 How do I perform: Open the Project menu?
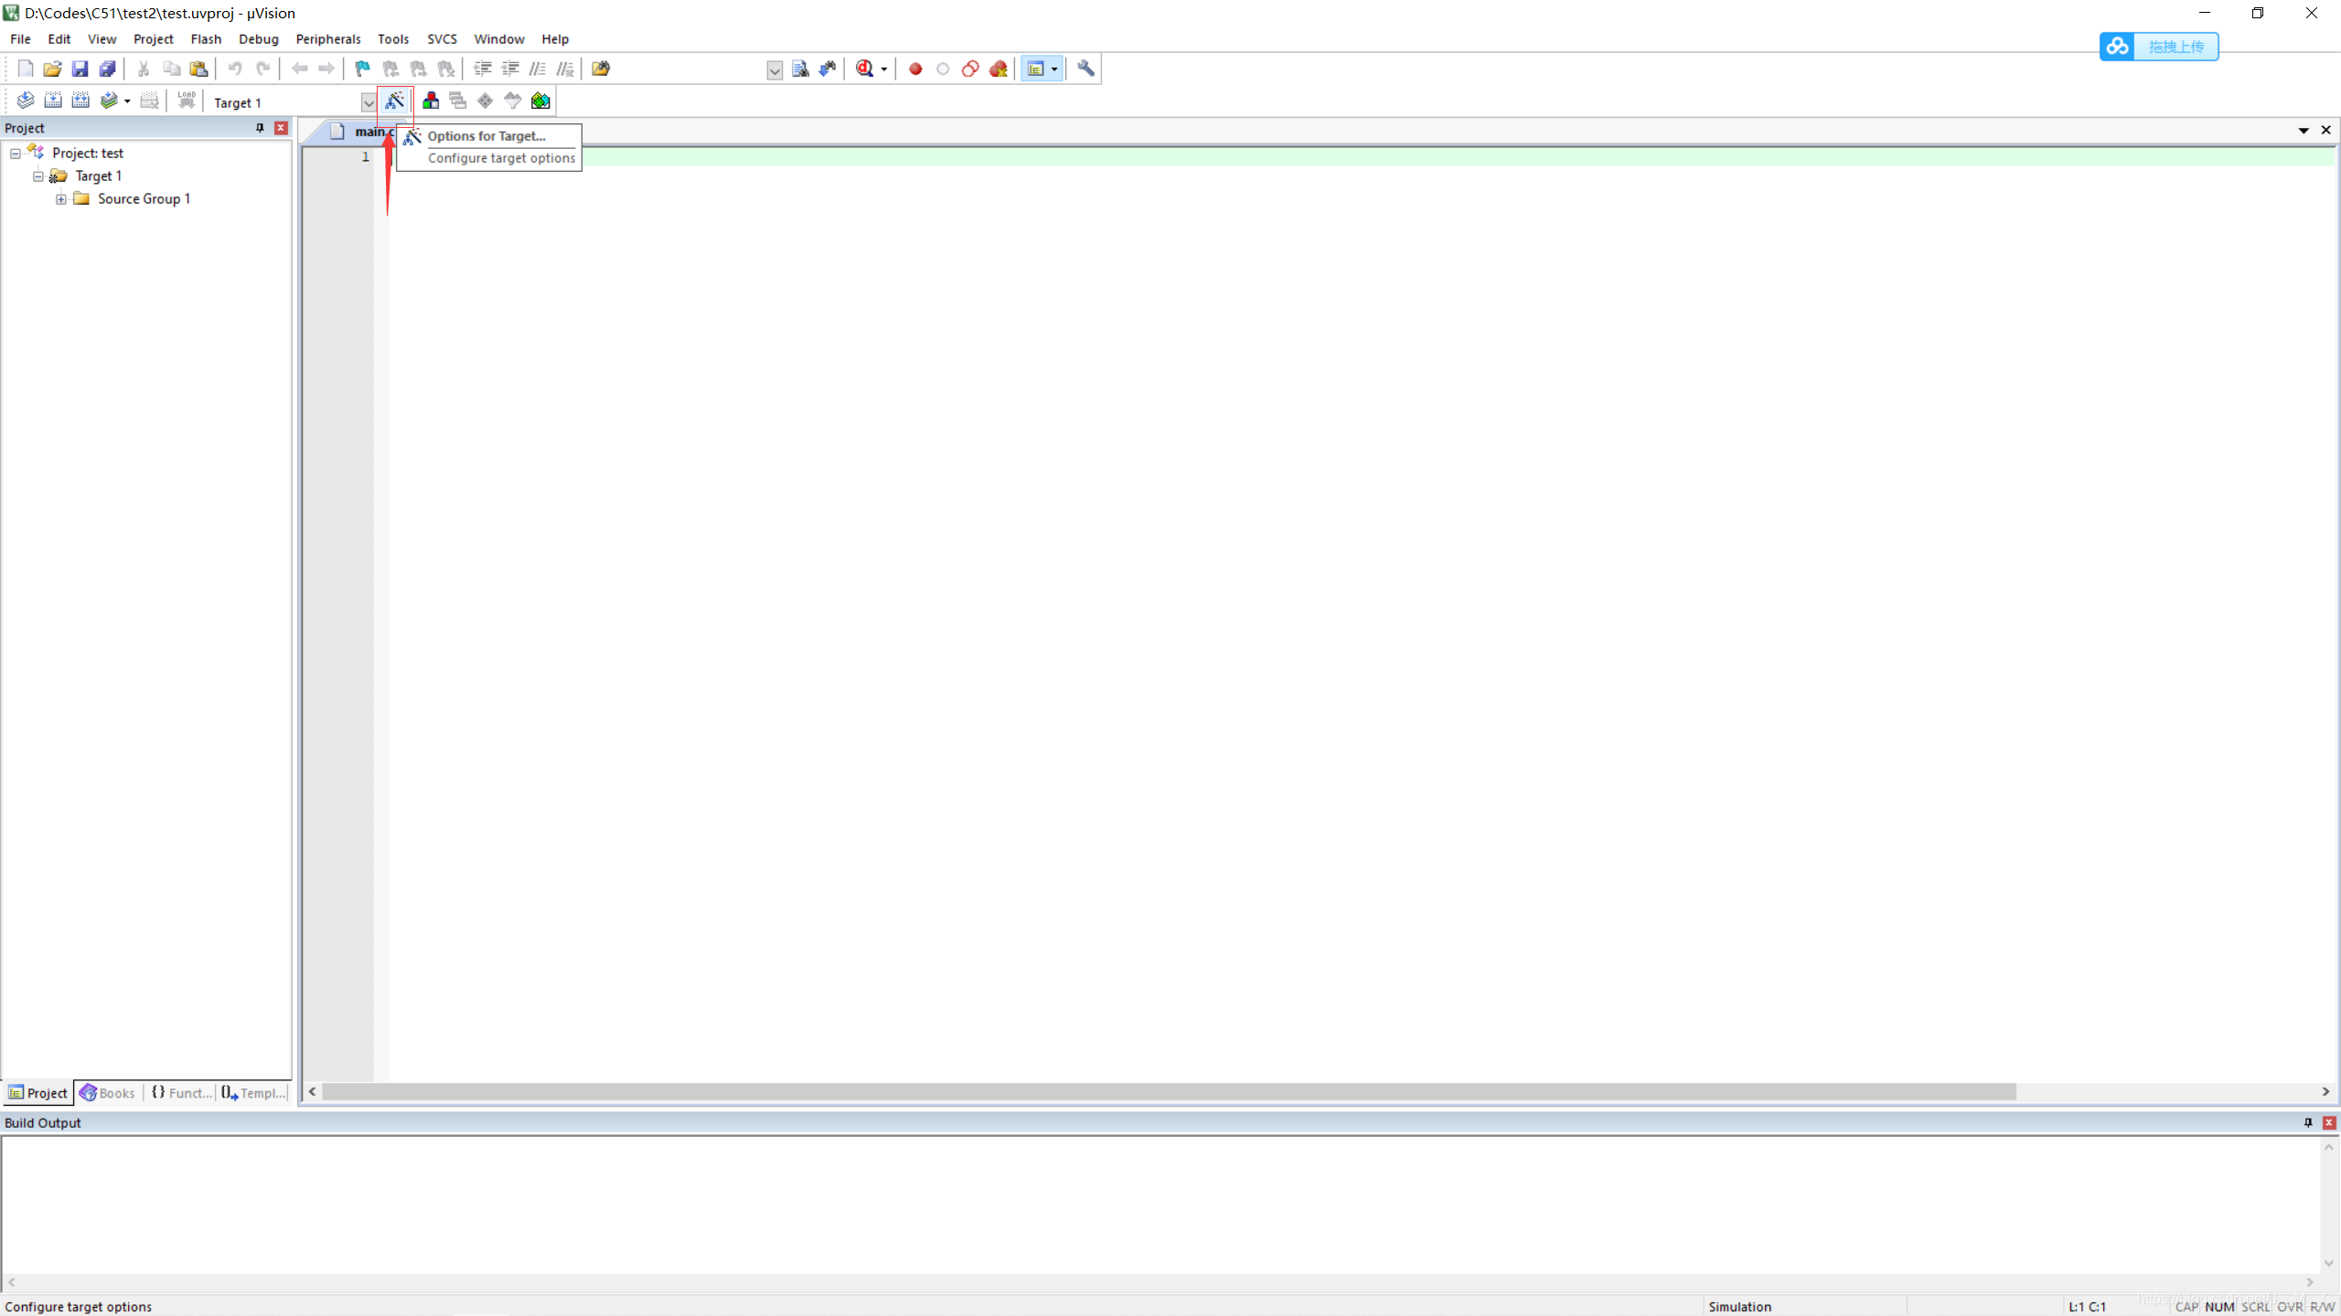pyautogui.click(x=153, y=39)
